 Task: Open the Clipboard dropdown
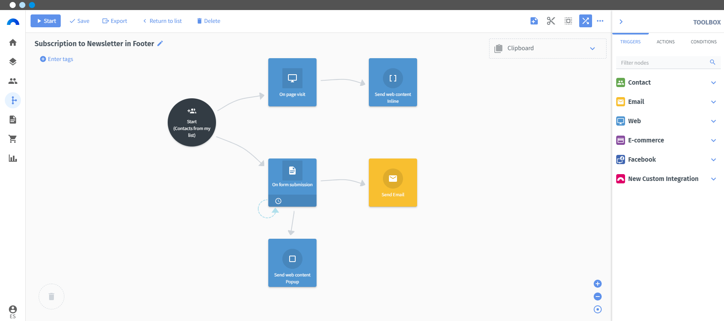pos(547,49)
